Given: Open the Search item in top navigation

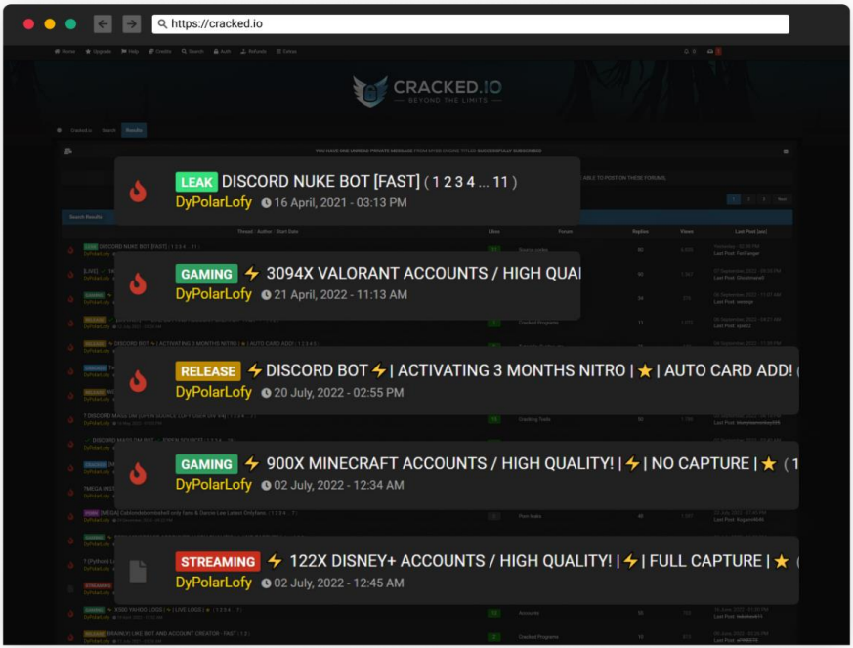Looking at the screenshot, I should (192, 51).
